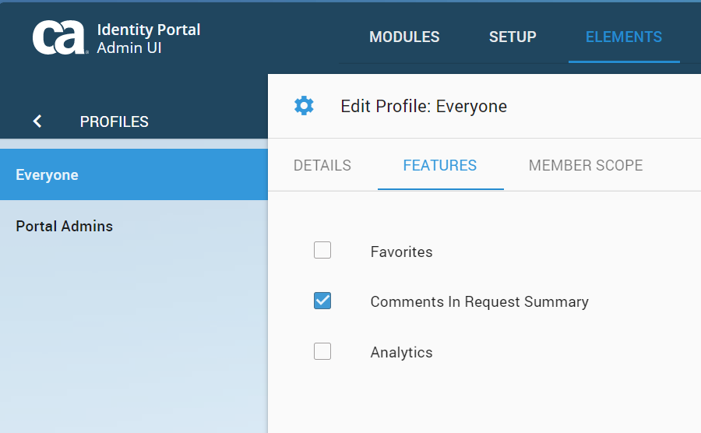Viewport: 701px width, 433px height.
Task: Open the MEMBER SCOPE tab
Action: (586, 165)
